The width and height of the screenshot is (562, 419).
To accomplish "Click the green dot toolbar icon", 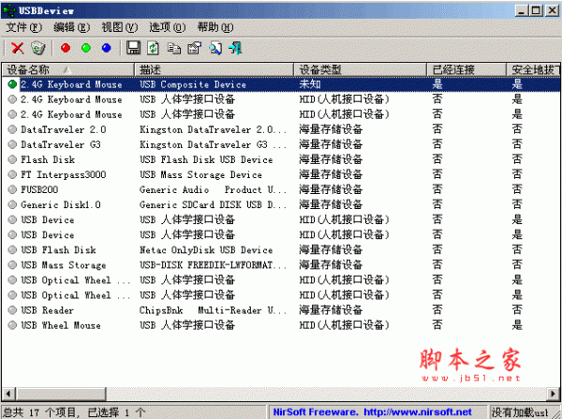I will click(86, 48).
